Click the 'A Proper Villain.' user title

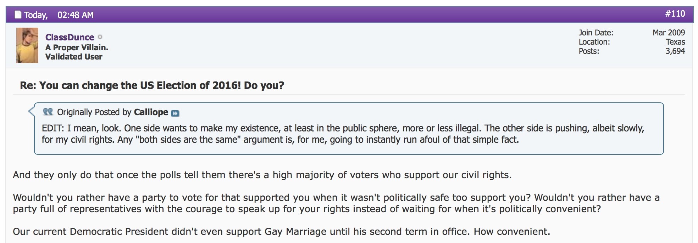[77, 47]
